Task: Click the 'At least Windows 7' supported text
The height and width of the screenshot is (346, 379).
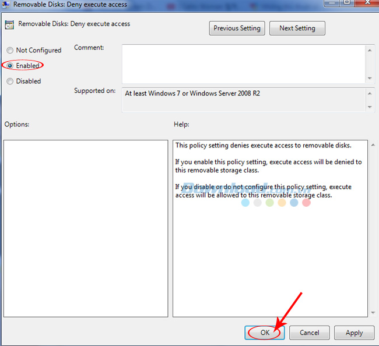Action: coord(192,93)
